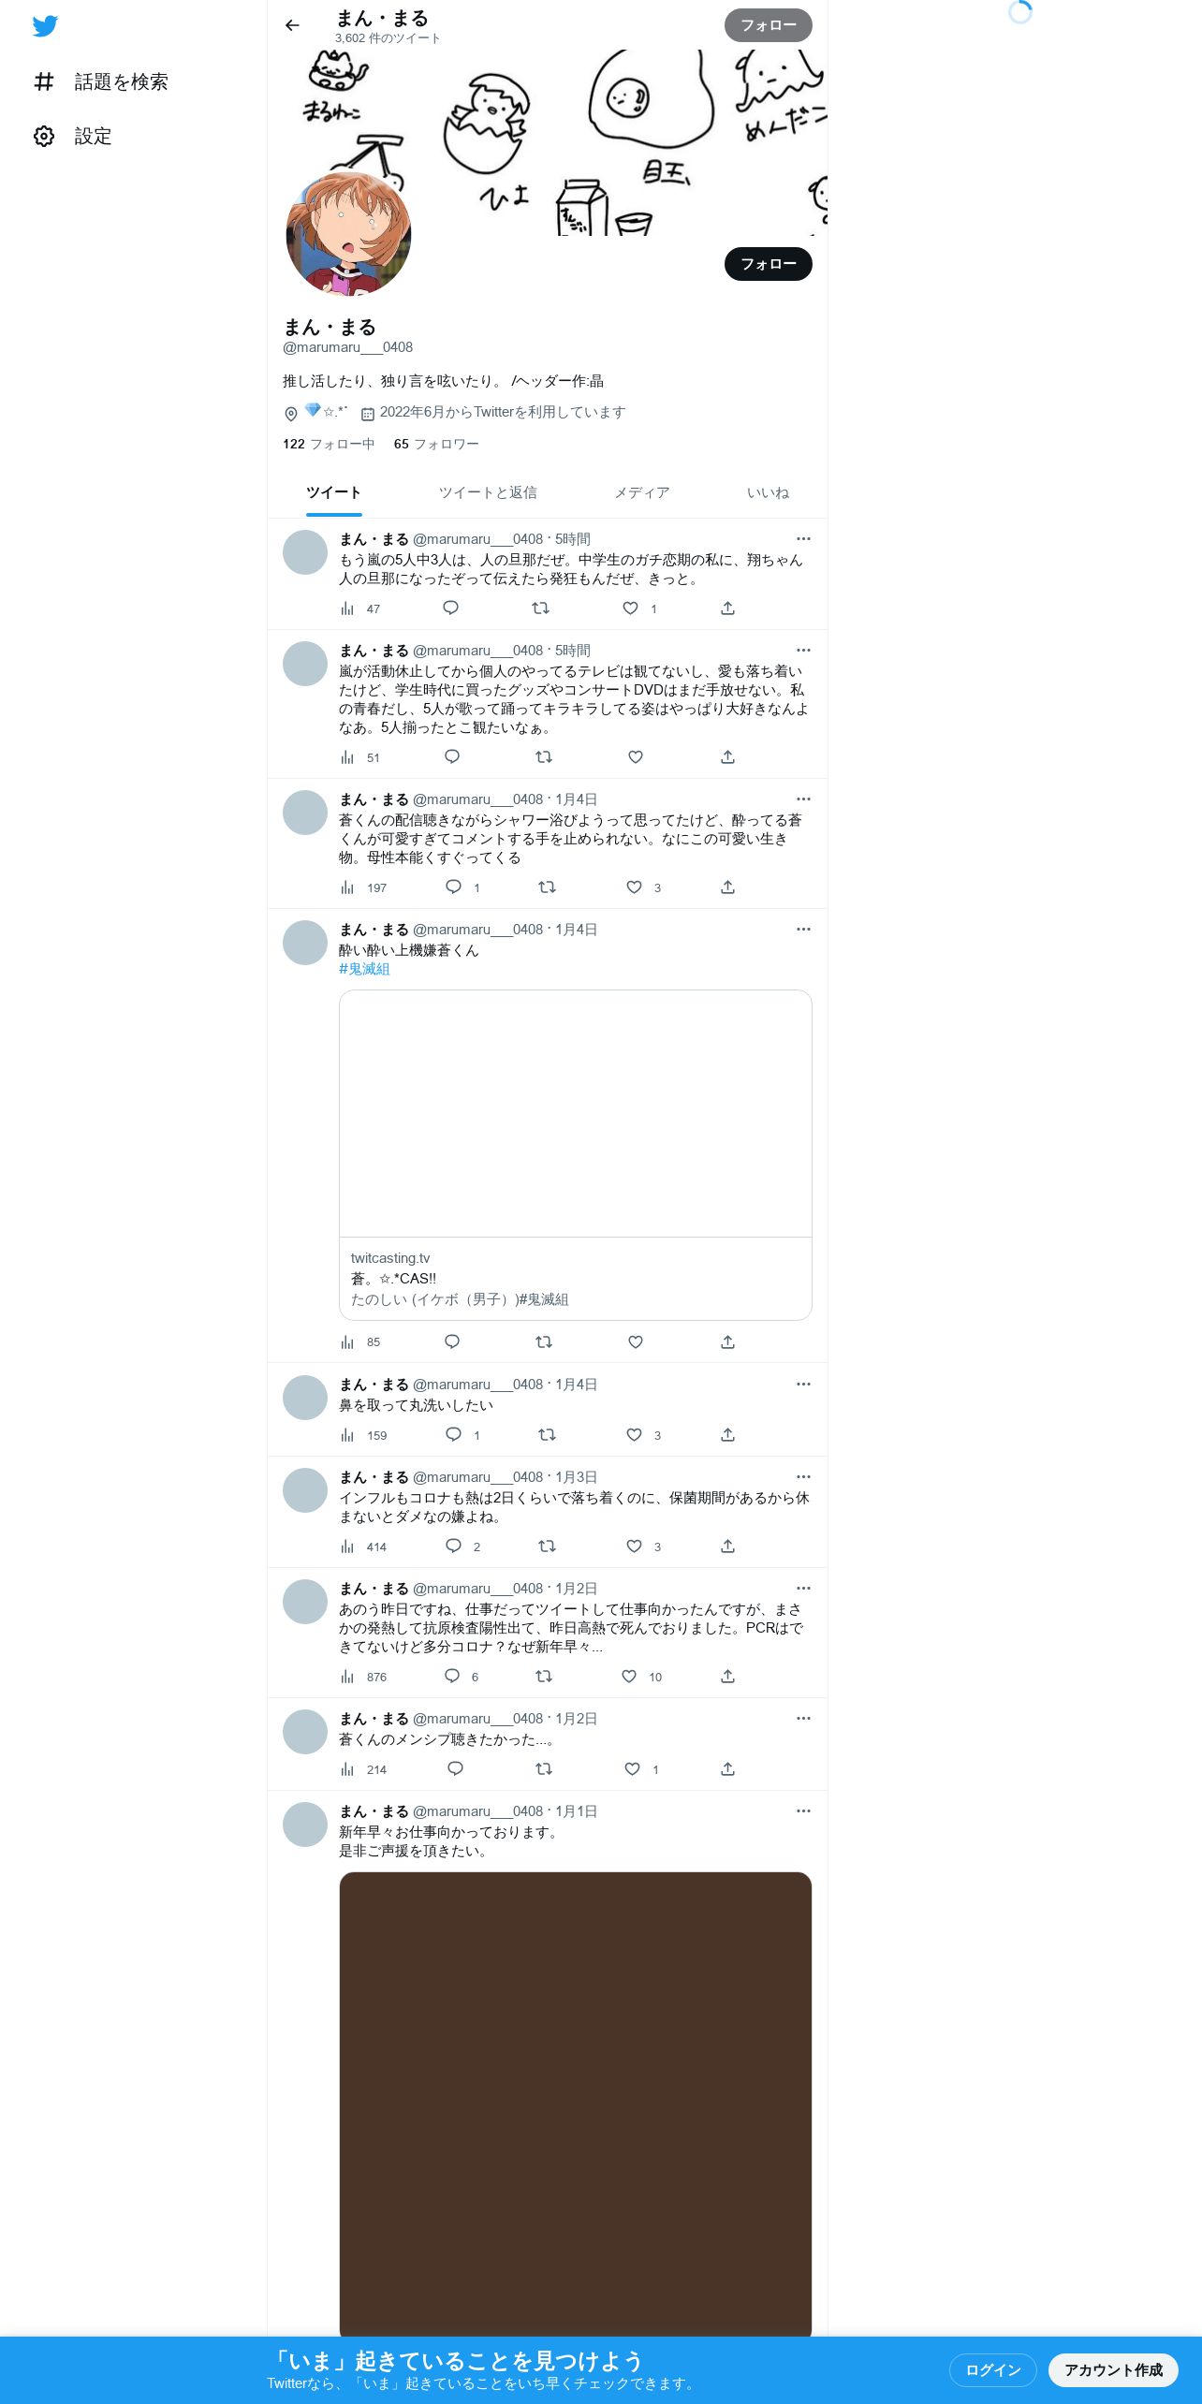Open more menu on first tweet
This screenshot has height=2404, width=1202.
(x=803, y=539)
